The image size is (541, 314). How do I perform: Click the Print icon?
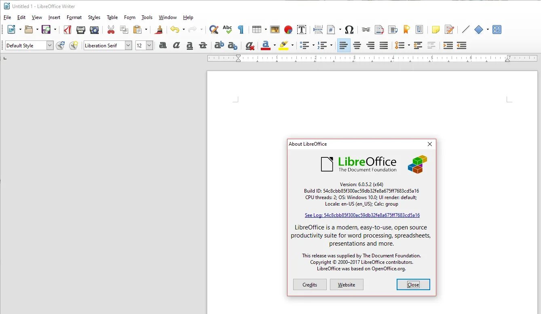click(x=81, y=30)
